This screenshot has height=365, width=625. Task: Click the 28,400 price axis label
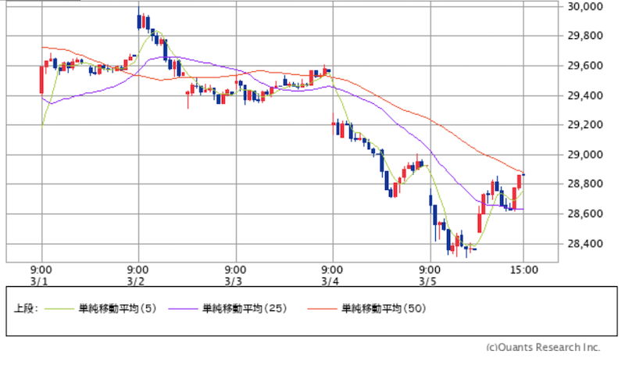coord(585,244)
